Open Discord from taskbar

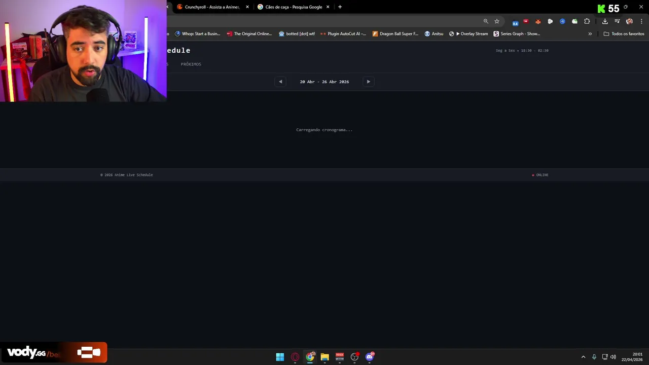tap(370, 357)
